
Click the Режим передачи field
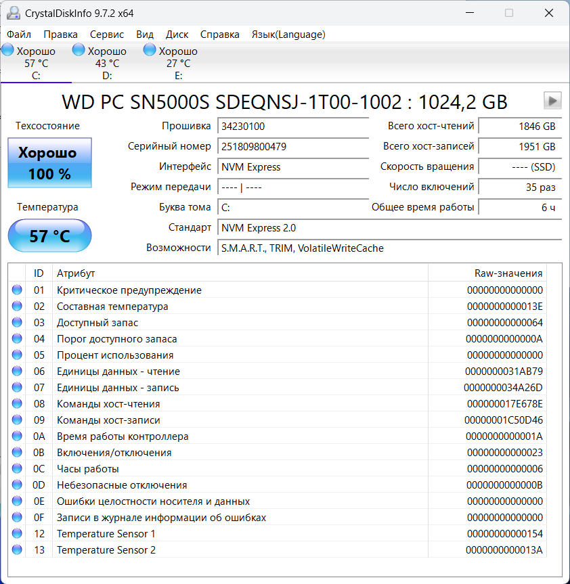click(x=293, y=187)
